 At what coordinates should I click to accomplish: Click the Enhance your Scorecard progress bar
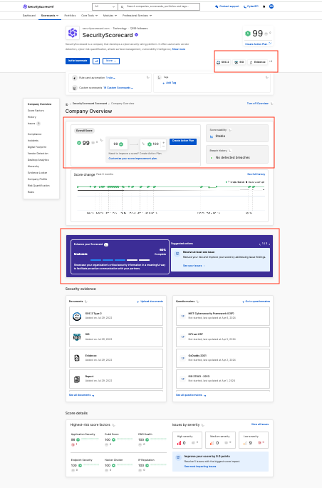pyautogui.click(x=120, y=260)
